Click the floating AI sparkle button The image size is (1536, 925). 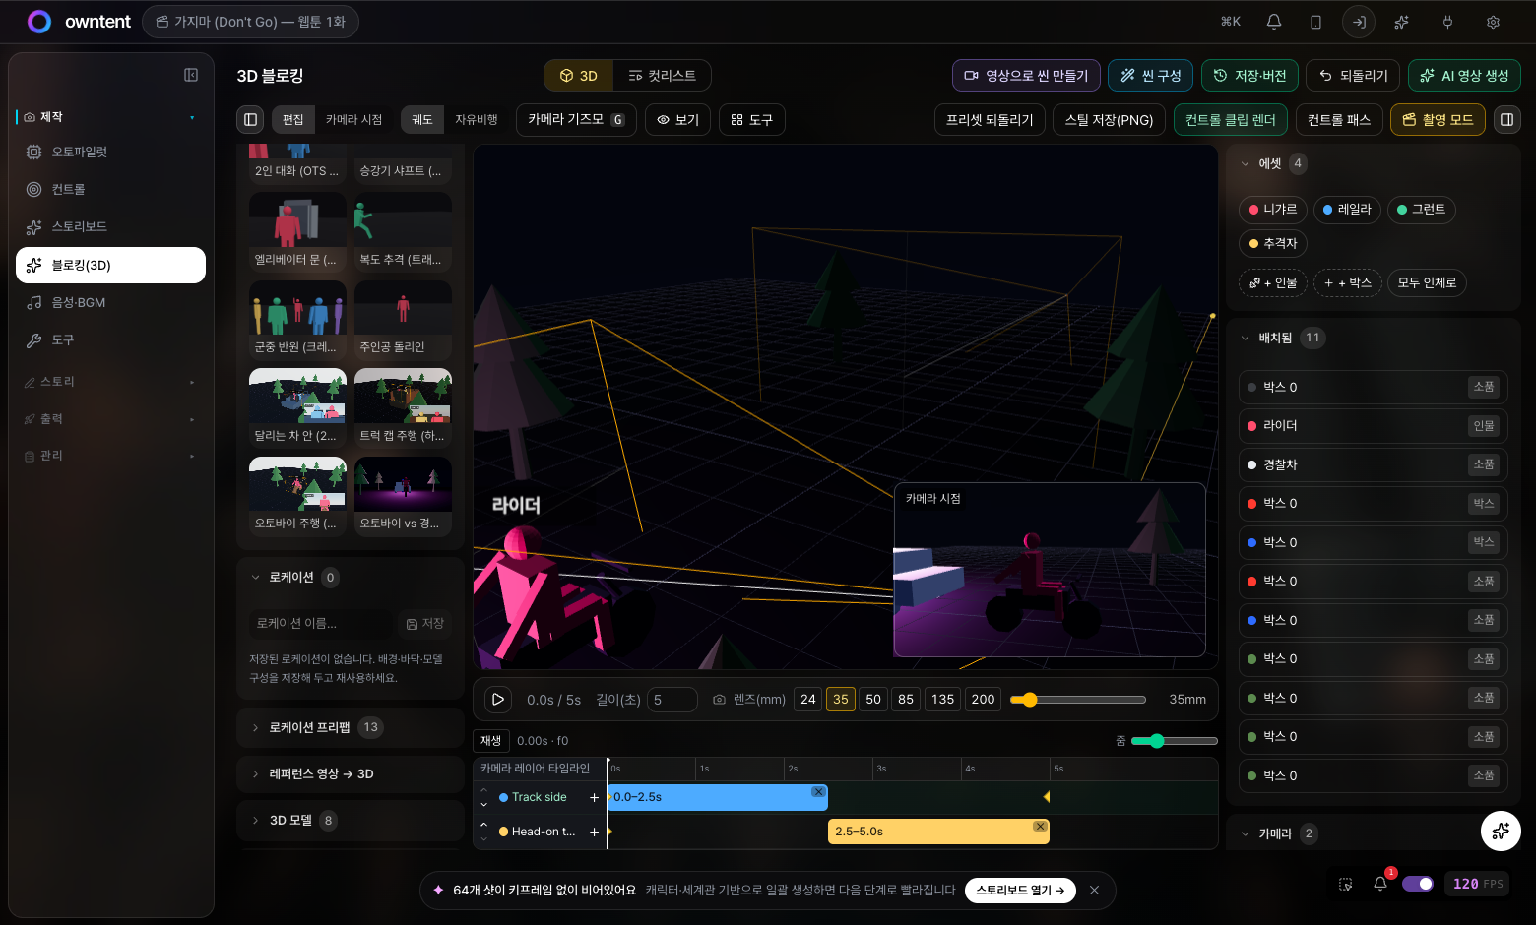[1501, 831]
